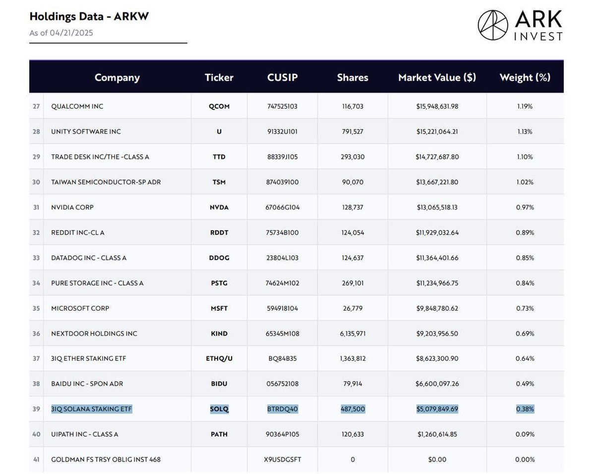
Task: Click the TTD ticker
Action: tap(219, 157)
